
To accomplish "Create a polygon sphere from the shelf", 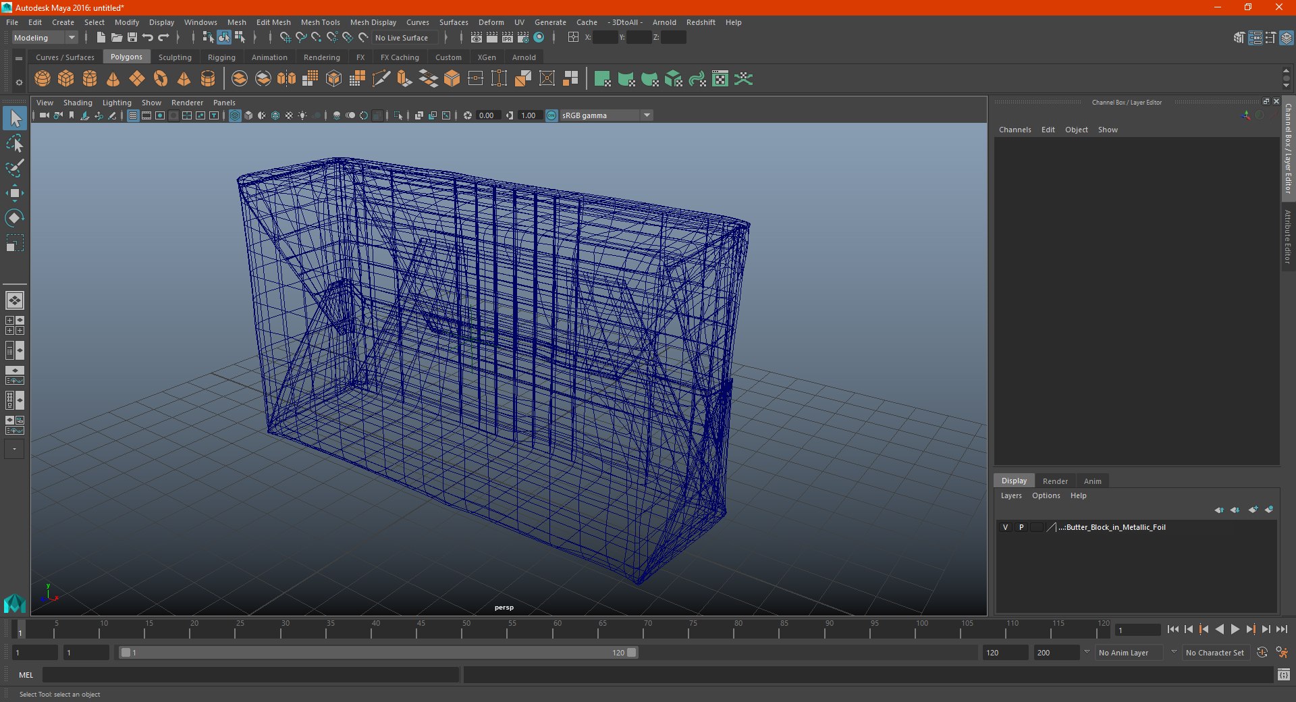I will [x=43, y=79].
